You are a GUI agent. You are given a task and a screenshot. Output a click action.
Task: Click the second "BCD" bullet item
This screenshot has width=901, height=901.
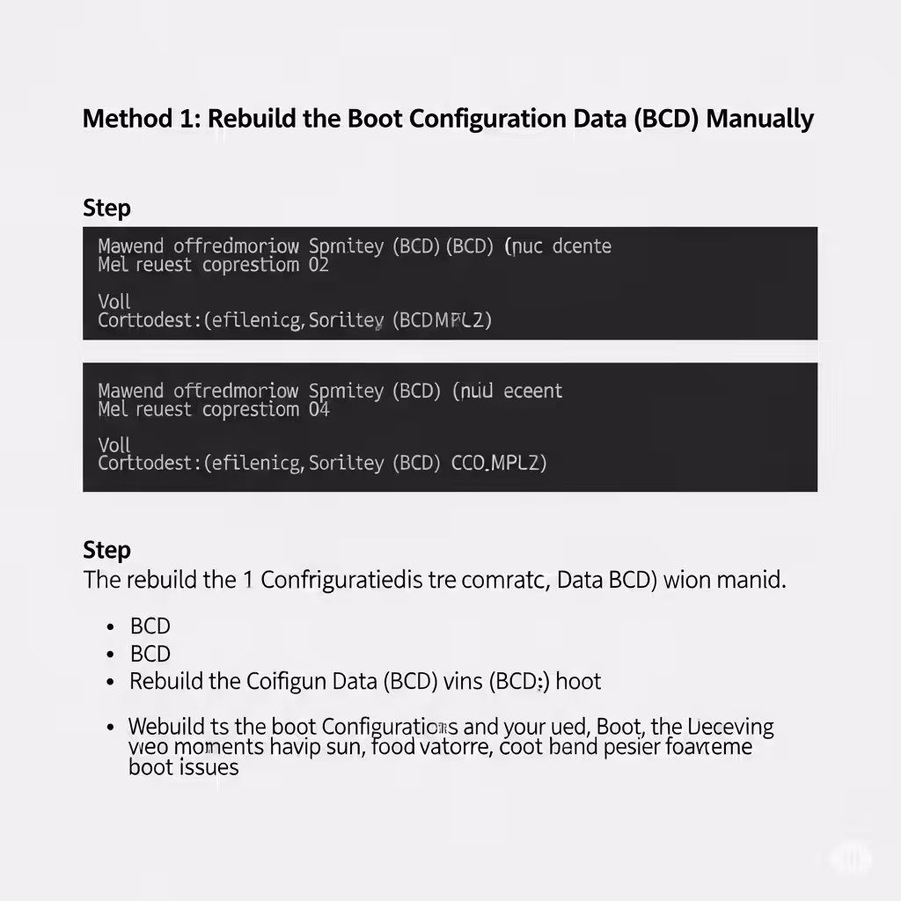tap(150, 654)
